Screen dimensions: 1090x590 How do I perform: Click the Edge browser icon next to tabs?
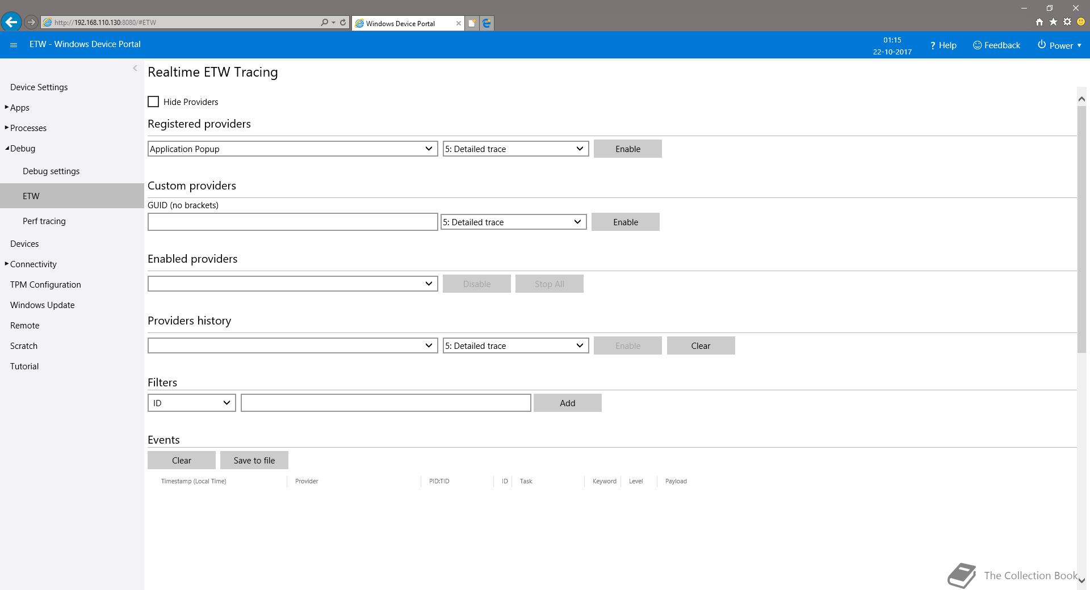point(487,23)
